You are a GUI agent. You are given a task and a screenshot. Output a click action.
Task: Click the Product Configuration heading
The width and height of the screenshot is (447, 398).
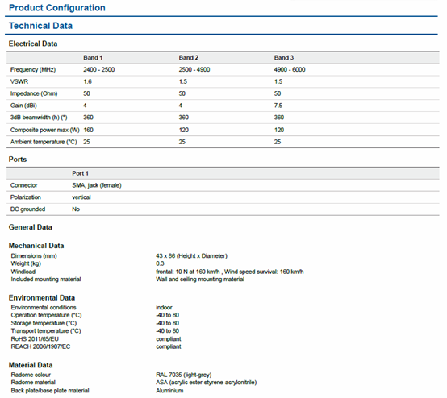57,8
